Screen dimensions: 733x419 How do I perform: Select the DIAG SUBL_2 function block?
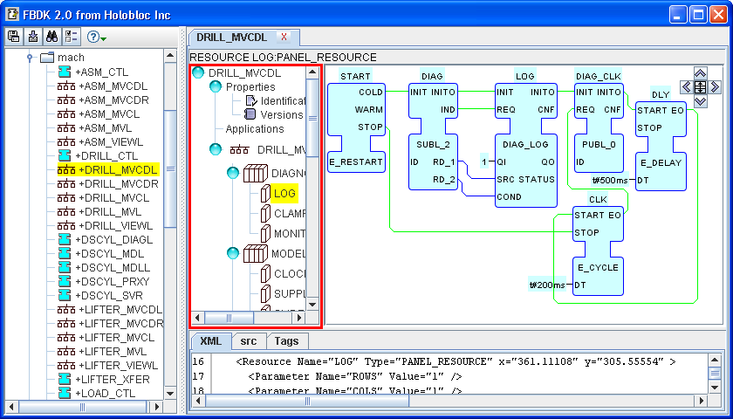(x=433, y=136)
